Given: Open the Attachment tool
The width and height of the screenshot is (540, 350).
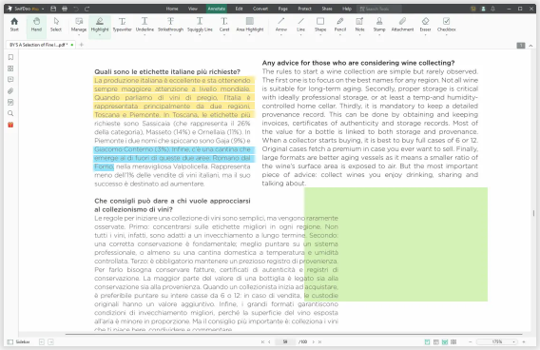Looking at the screenshot, I should [402, 25].
